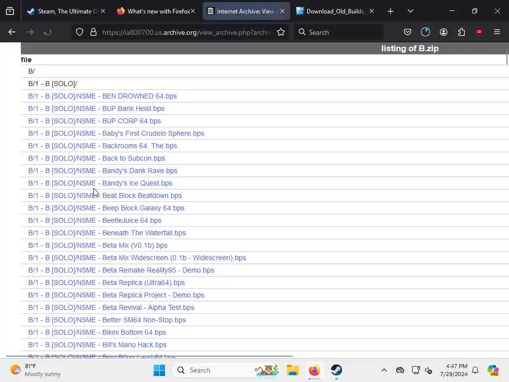Screen dimensions: 509x382
Task: Open Bikini Bottom 64.bps link
Action: [x=97, y=332]
